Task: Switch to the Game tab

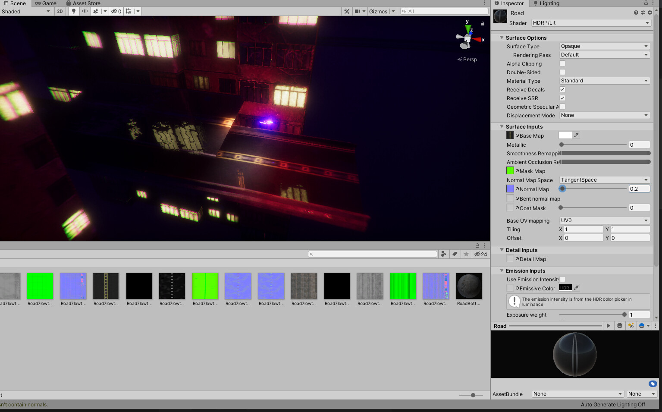Action: click(46, 3)
